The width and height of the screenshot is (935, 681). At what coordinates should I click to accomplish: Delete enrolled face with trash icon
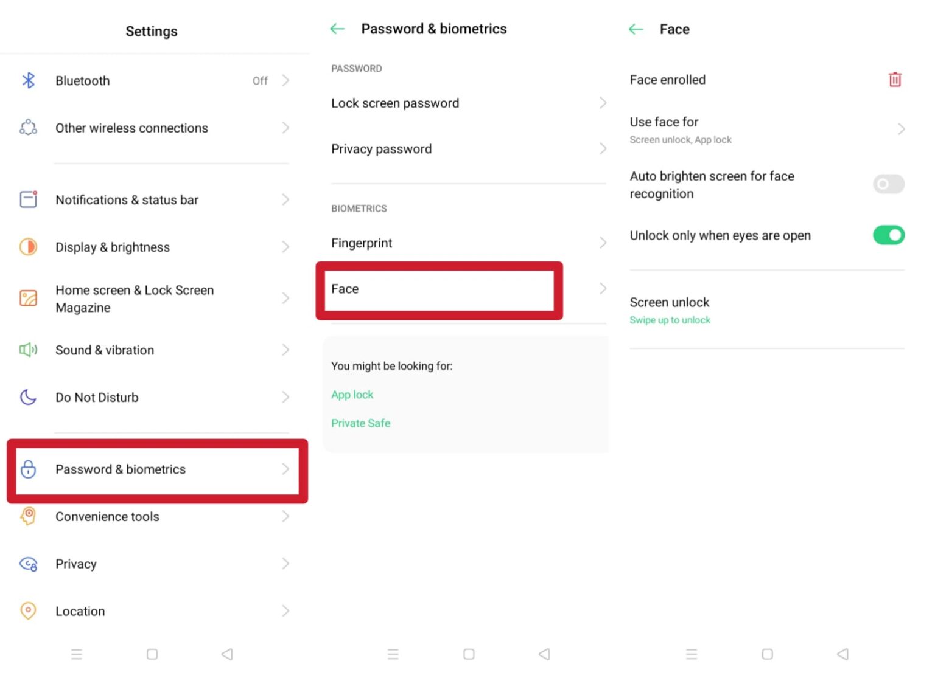894,80
